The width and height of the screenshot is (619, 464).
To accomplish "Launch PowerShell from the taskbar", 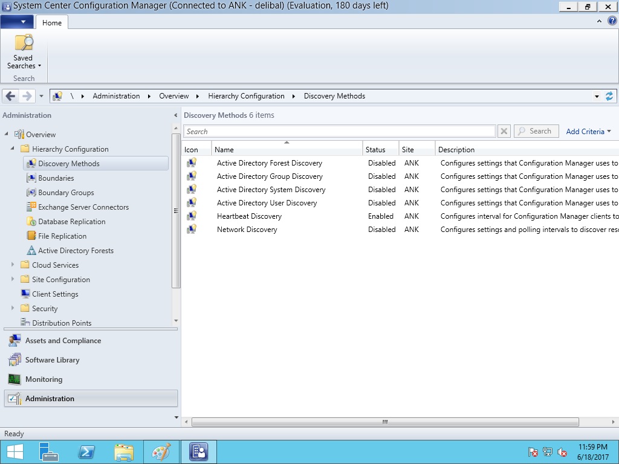I will (x=86, y=452).
